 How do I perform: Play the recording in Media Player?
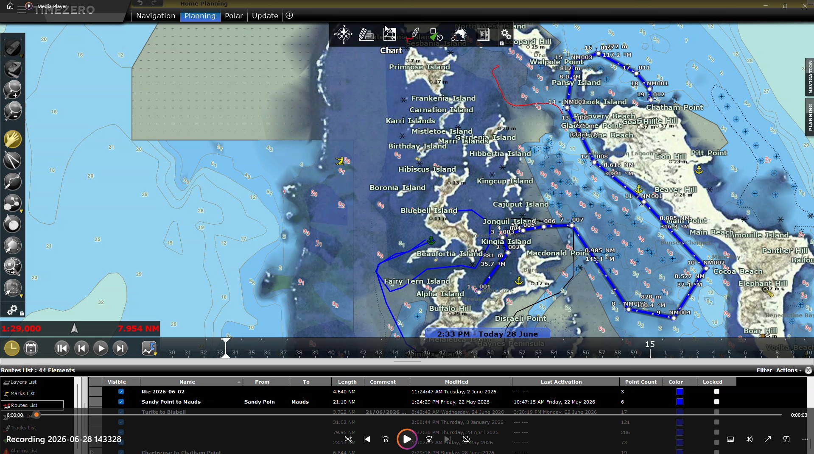coord(407,439)
